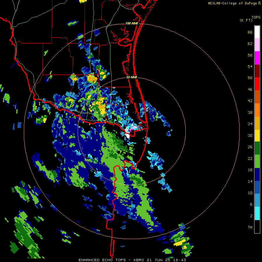The image size is (262, 262).
Task: Click the legend value 42
Action: (x=250, y=101)
